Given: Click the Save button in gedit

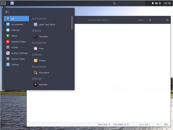Looking at the screenshot, I should coord(141,20).
